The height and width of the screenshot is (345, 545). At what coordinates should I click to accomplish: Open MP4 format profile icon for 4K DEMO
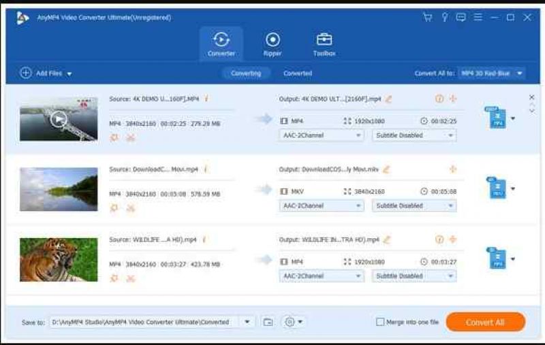point(496,118)
